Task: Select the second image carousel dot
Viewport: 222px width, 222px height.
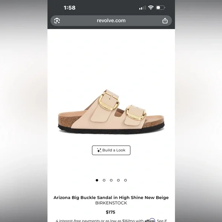Action: click(x=104, y=180)
